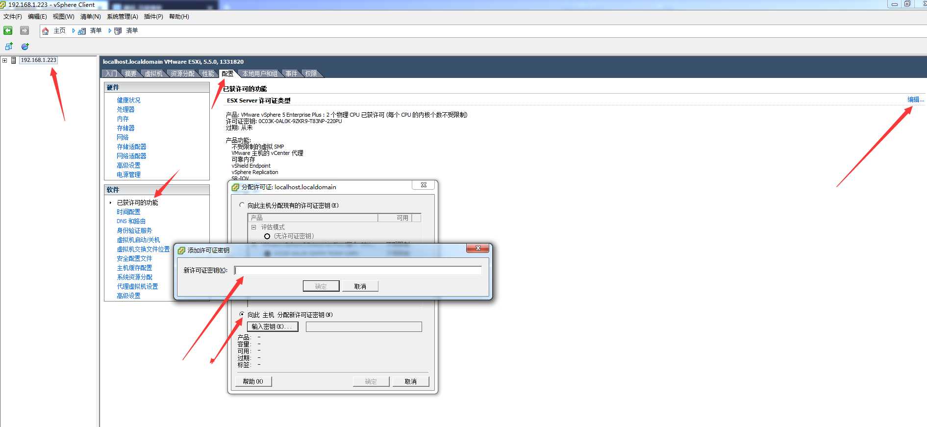Screen dimensions: 927x427
Task: Open 内存 hardware settings
Action: [123, 119]
